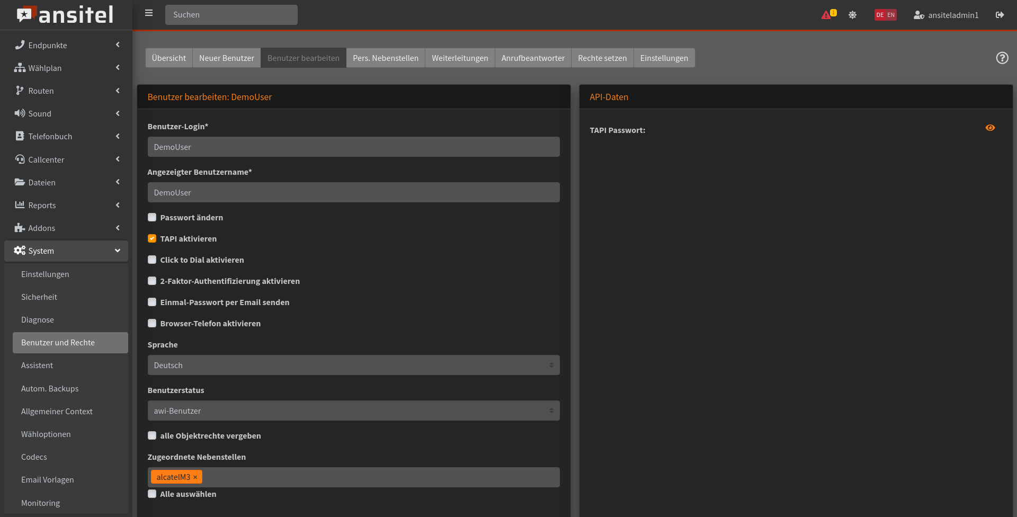Open the Benutzerstatus dropdown
The image size is (1017, 517).
pyautogui.click(x=353, y=411)
